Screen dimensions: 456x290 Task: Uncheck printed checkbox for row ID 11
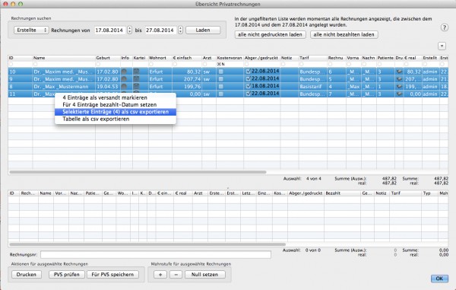pyautogui.click(x=248, y=94)
